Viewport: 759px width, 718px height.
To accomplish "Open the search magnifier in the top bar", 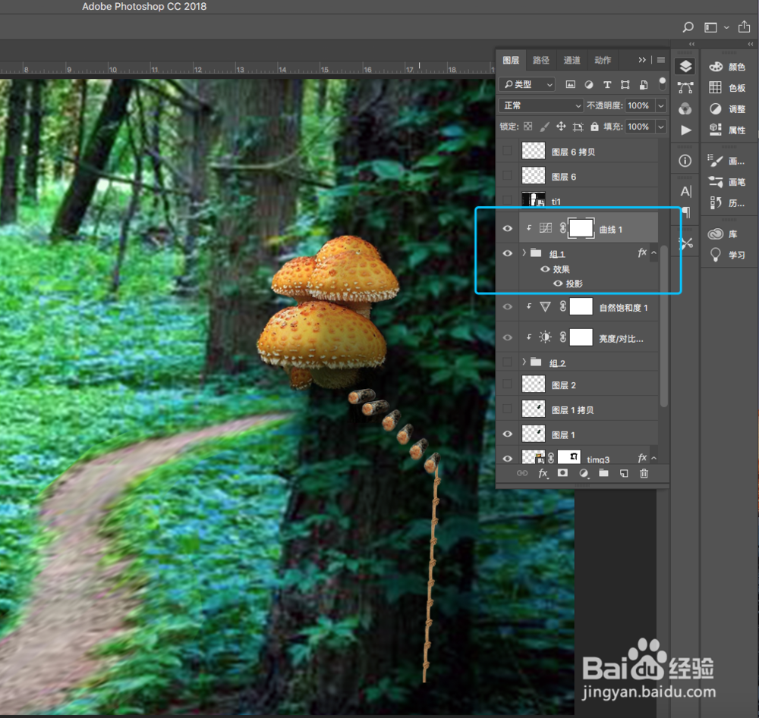I will click(x=688, y=27).
